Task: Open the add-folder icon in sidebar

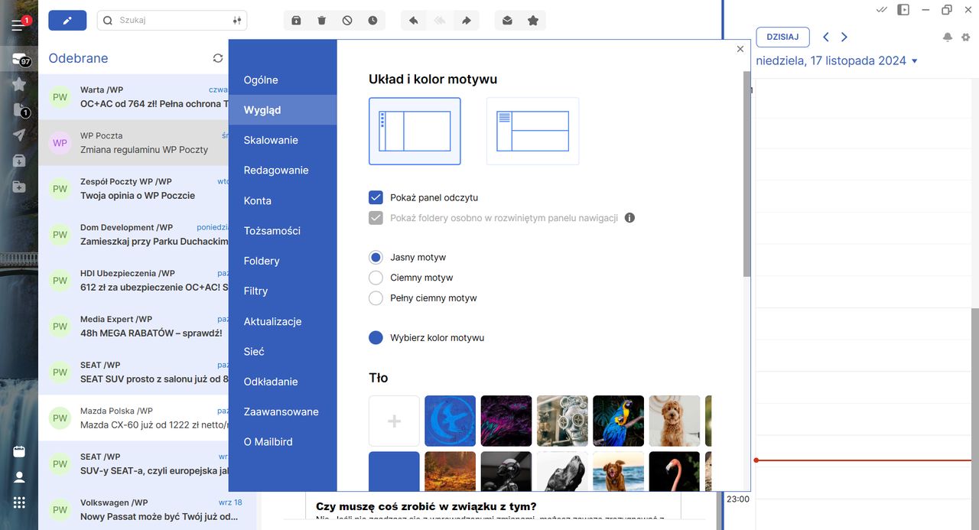Action: 19,187
